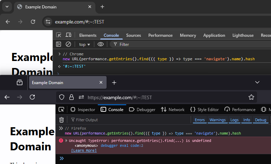Open a new tab in Firefox
The image size is (271, 164).
[114, 83]
